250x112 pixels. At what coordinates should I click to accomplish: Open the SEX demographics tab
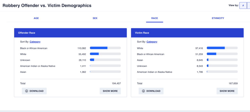click(x=95, y=18)
